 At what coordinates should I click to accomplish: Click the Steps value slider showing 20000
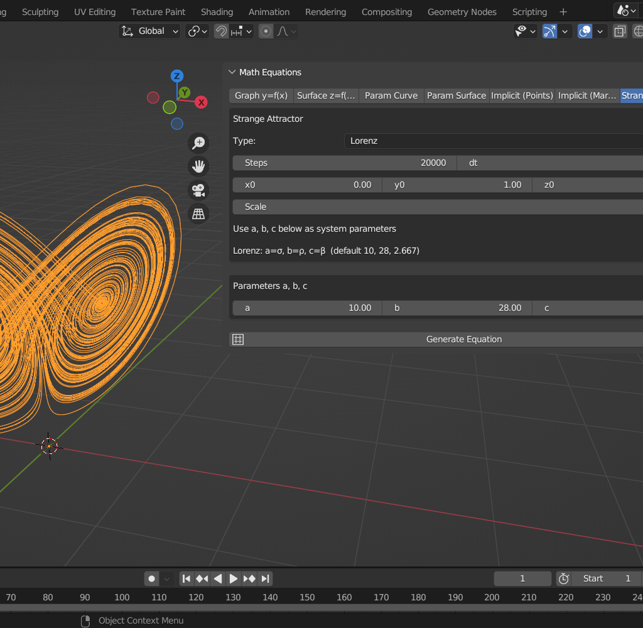click(343, 163)
